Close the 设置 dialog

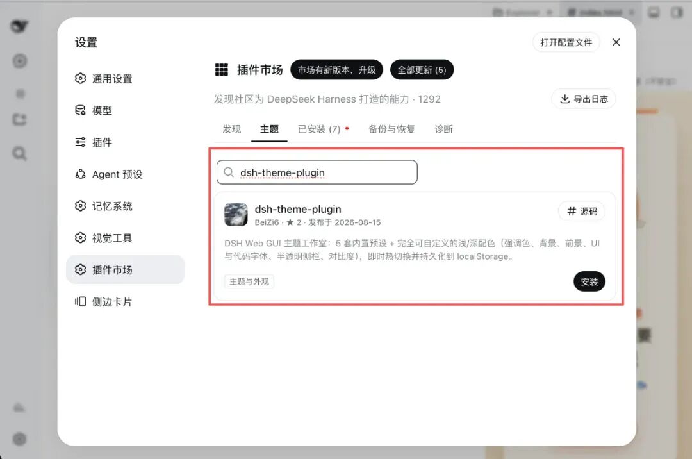click(x=616, y=42)
